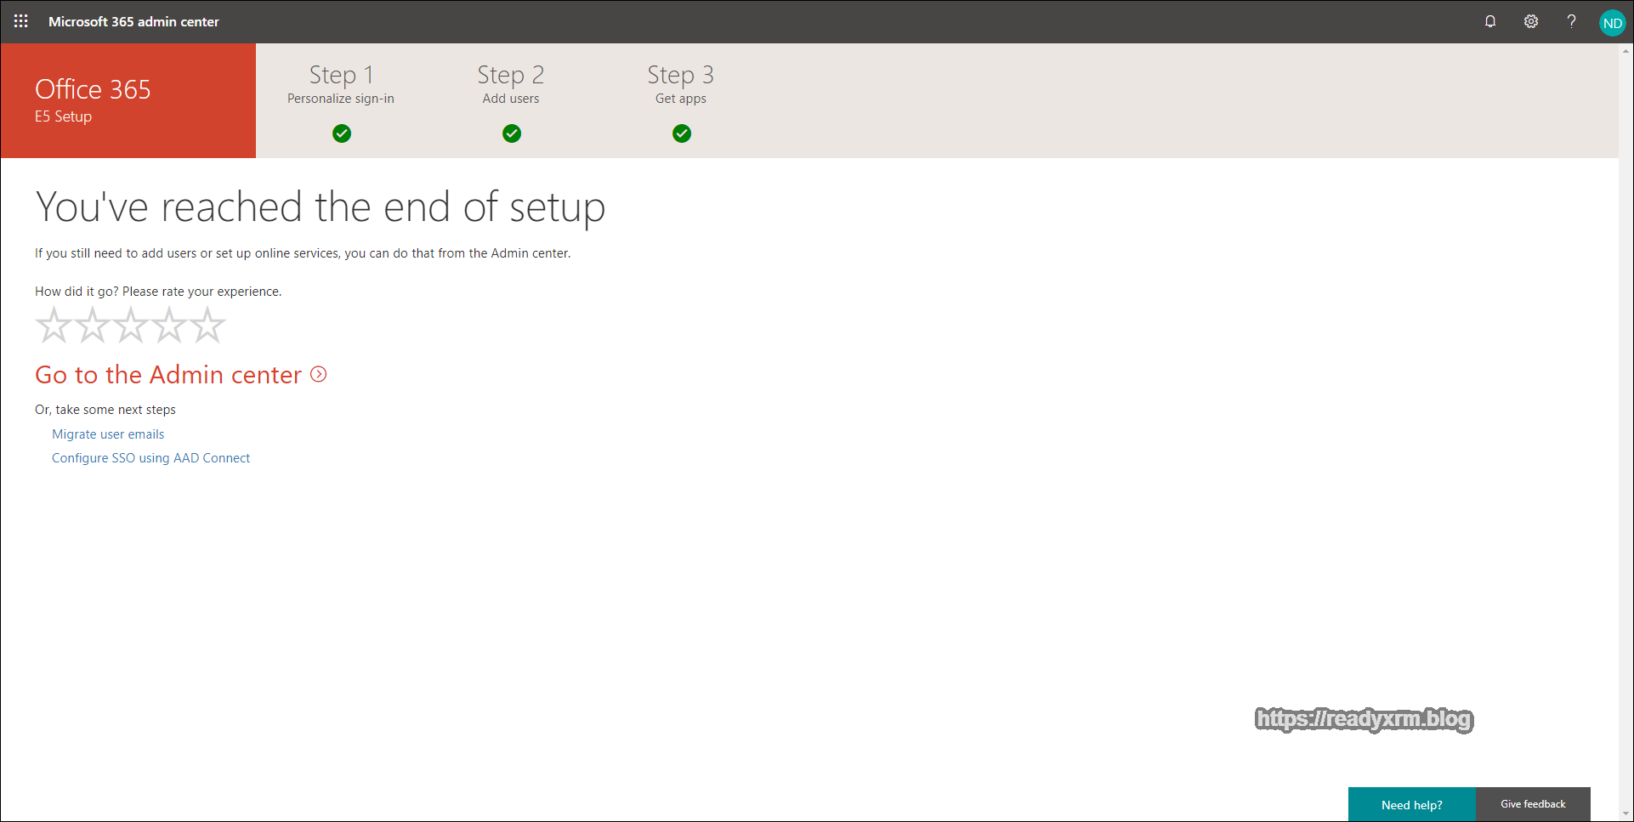Open Configure SSO using AAD Connect
The image size is (1634, 822).
[x=150, y=458]
